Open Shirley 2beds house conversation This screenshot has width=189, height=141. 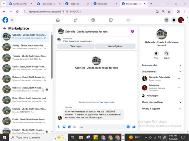pos(25,47)
